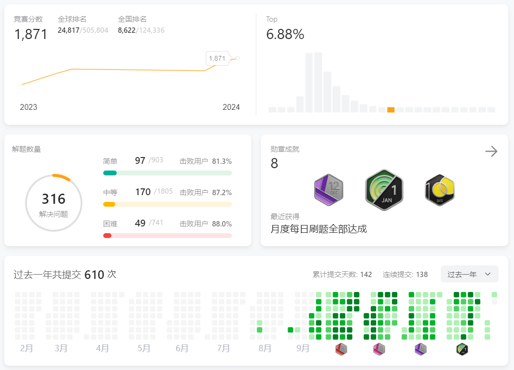
Task: Select the green JAN monthly badge
Action: [x=384, y=190]
